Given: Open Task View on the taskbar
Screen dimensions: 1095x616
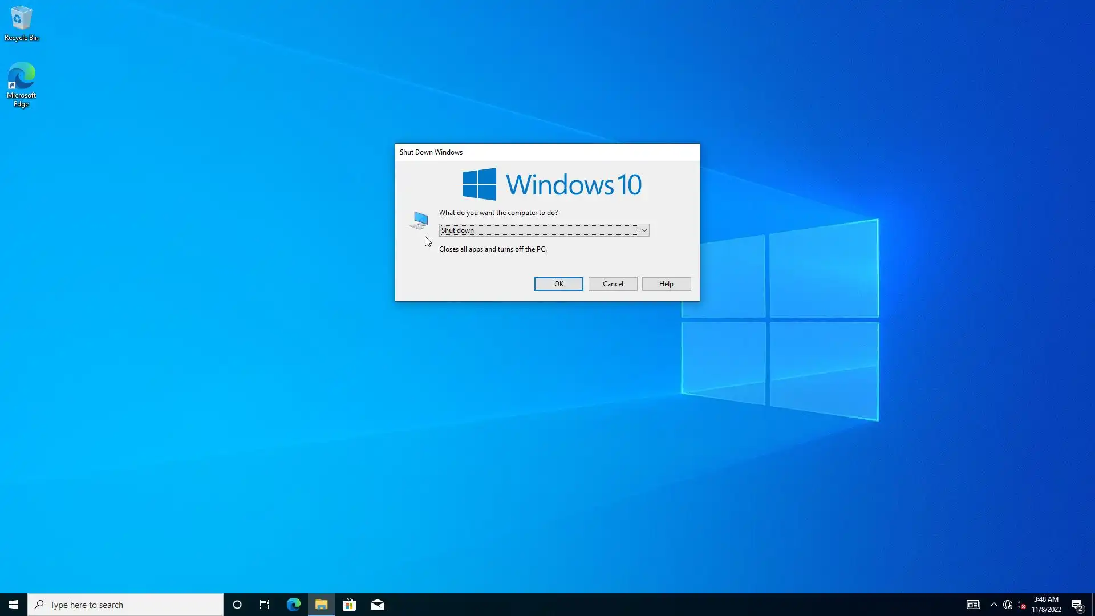Looking at the screenshot, I should tap(265, 605).
